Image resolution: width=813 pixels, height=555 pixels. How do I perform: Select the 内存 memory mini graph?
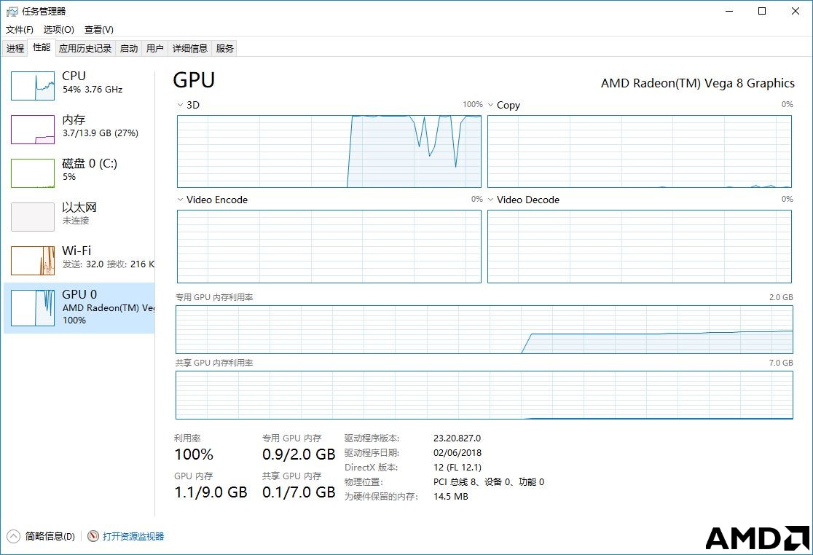(33, 130)
